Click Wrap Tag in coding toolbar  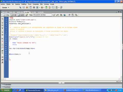point(3,51)
